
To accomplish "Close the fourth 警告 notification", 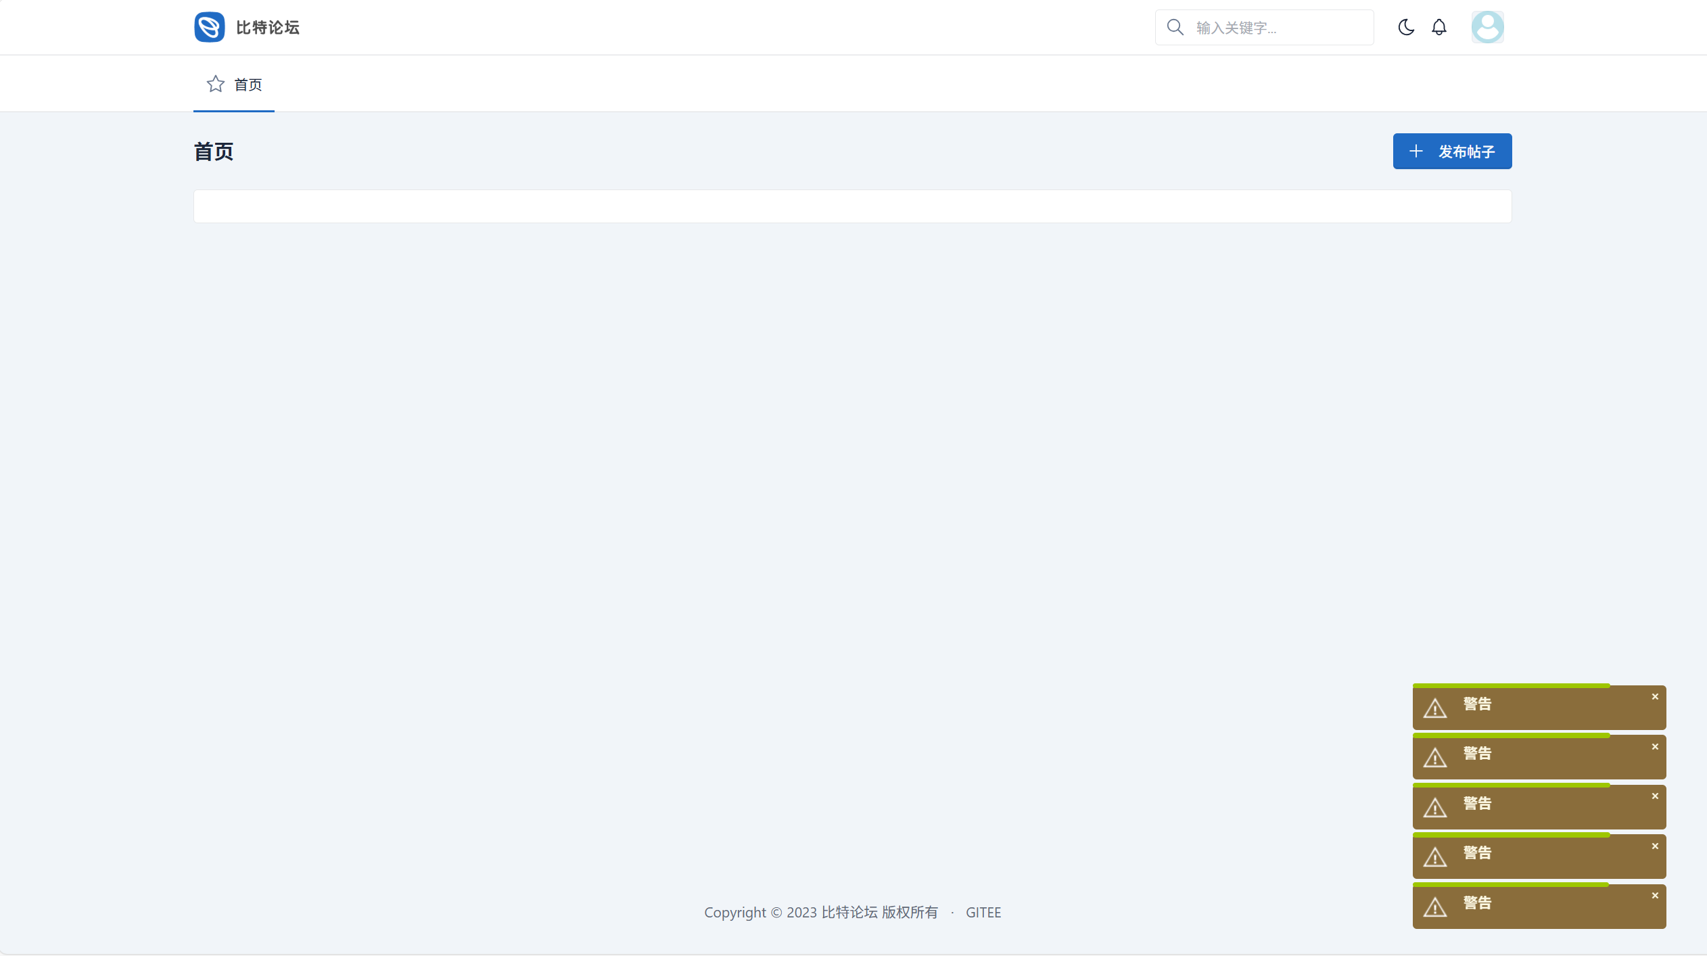I will tap(1655, 846).
